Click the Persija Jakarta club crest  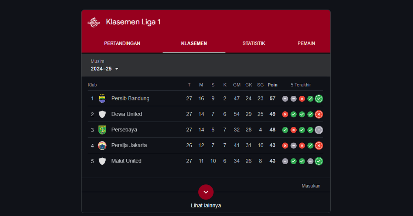[x=102, y=145]
